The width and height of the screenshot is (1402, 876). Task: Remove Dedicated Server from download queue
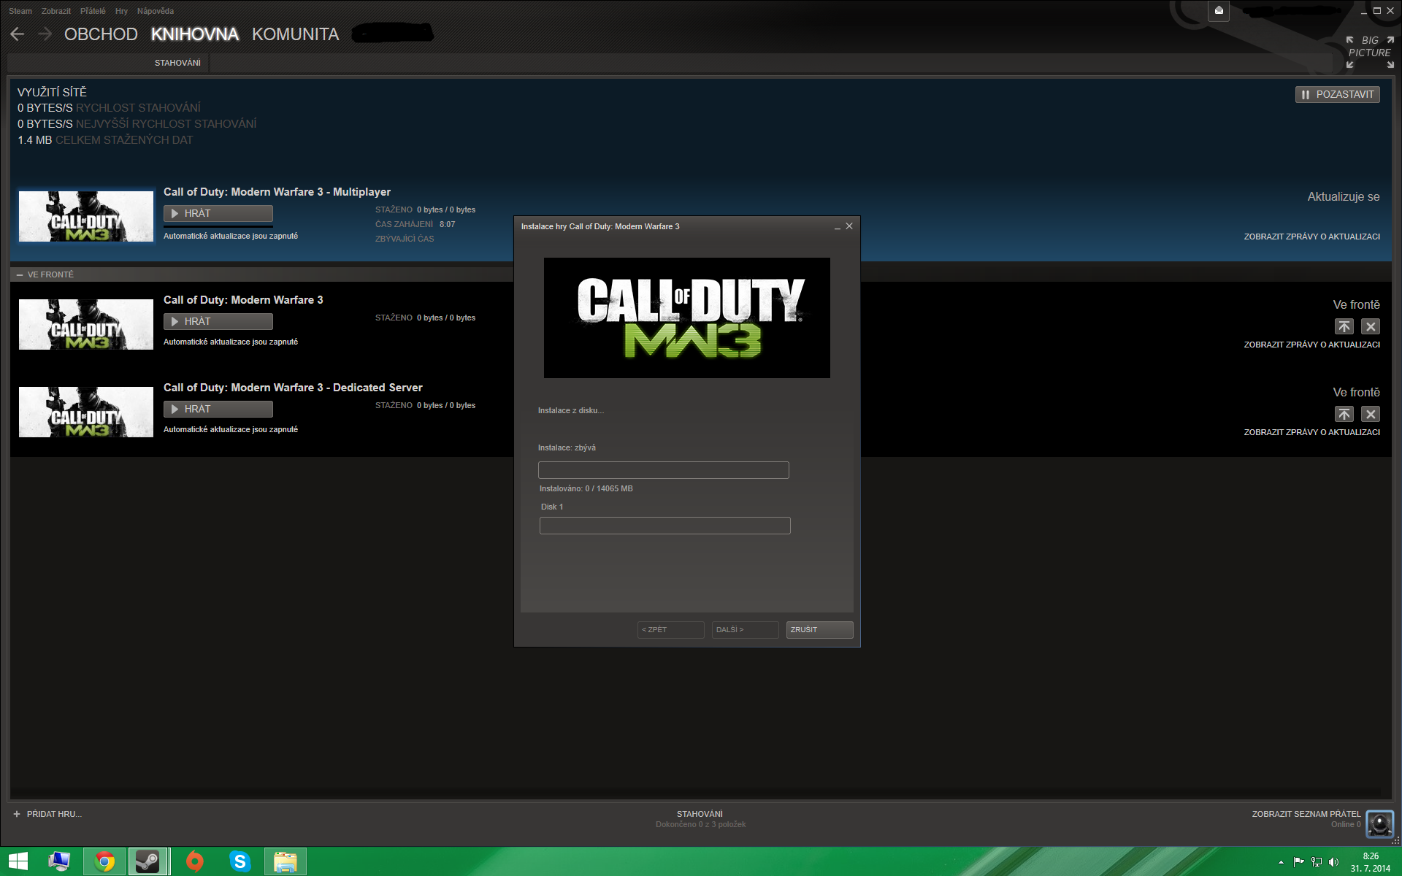[1371, 414]
